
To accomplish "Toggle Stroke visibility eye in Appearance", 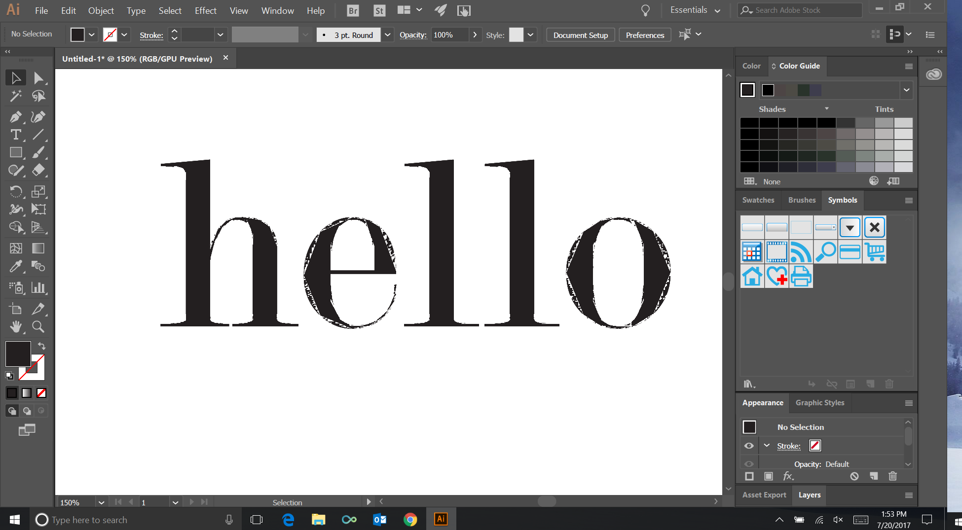I will (x=749, y=446).
